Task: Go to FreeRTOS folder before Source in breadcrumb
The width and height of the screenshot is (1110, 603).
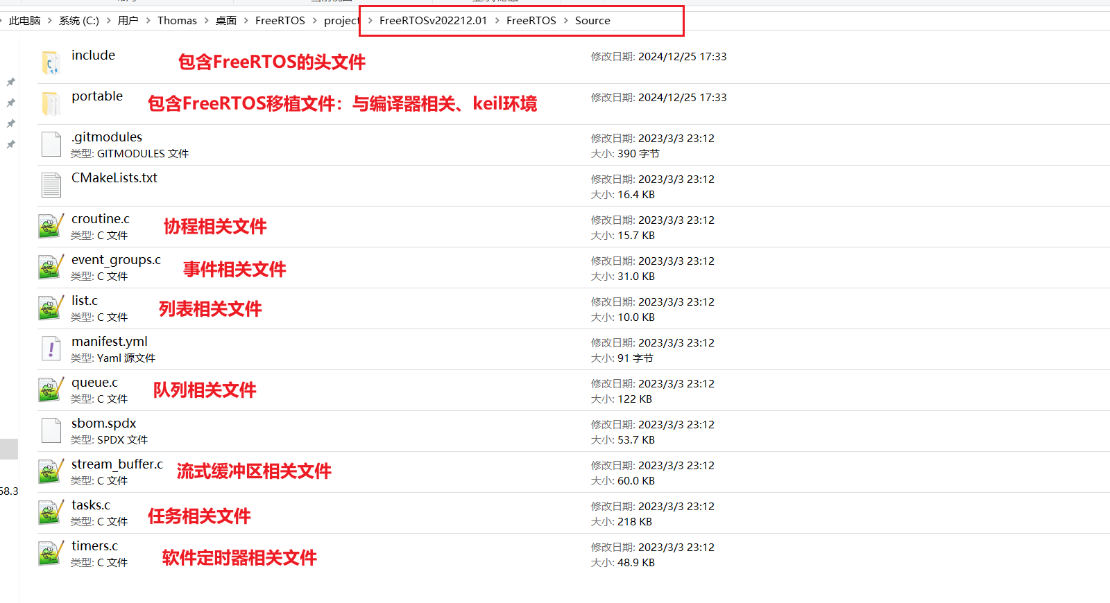Action: click(x=531, y=21)
